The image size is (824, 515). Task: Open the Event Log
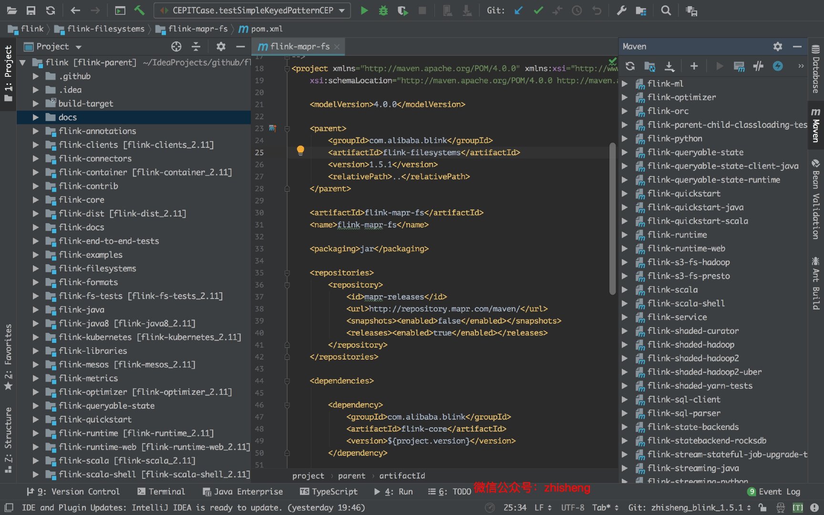tap(774, 492)
